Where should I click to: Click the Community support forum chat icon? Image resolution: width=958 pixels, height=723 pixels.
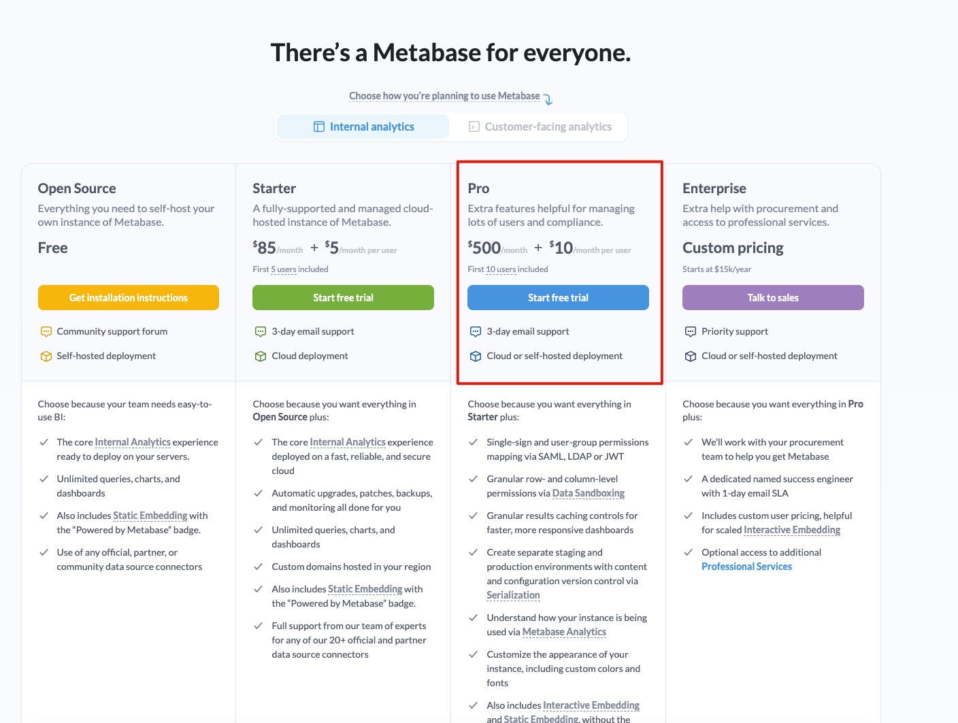(x=46, y=332)
